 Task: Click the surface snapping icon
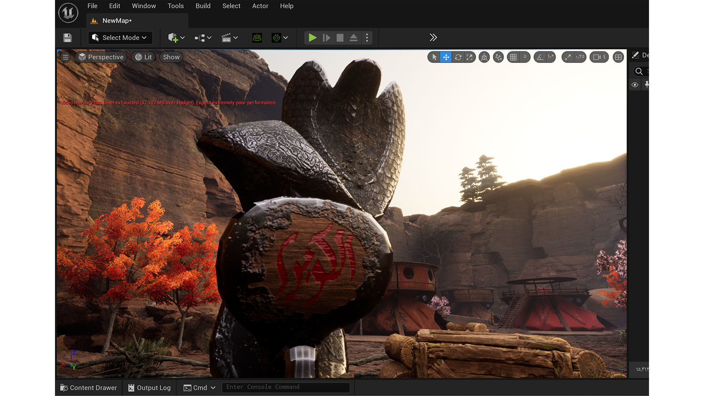pyautogui.click(x=498, y=57)
